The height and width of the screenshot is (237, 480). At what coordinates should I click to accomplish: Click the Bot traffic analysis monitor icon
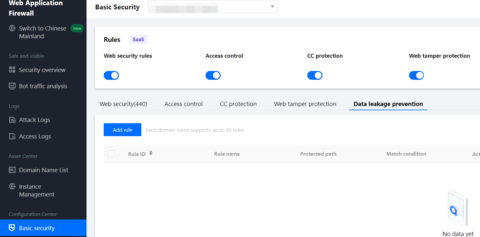[12, 86]
